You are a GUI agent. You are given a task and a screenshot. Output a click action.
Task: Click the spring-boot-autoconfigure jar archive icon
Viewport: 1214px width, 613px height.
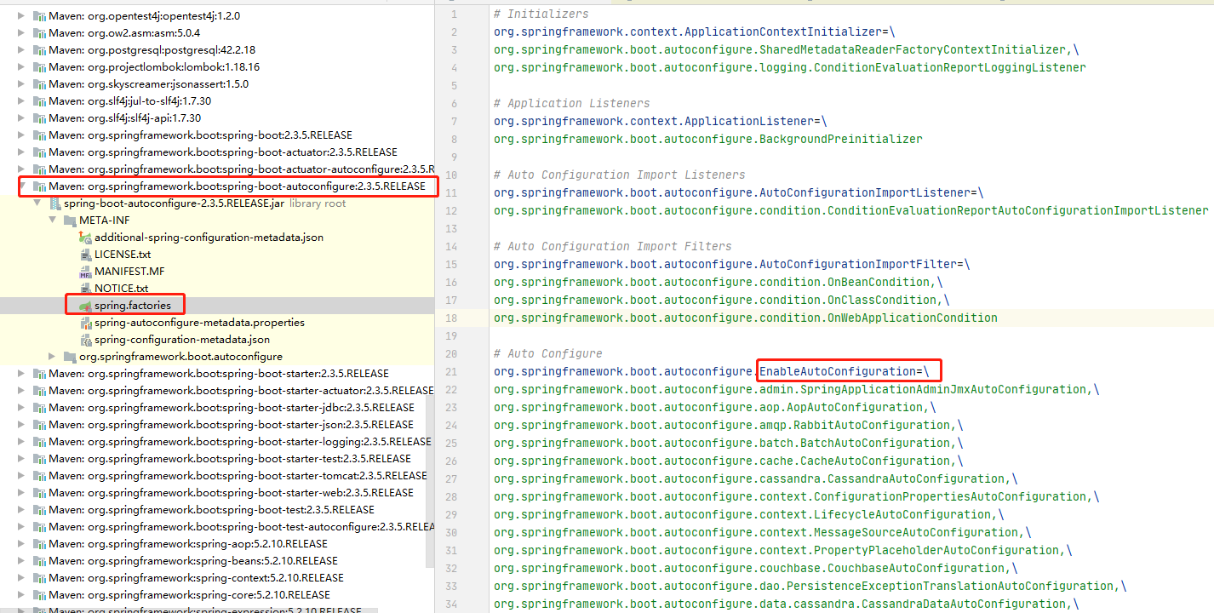54,203
